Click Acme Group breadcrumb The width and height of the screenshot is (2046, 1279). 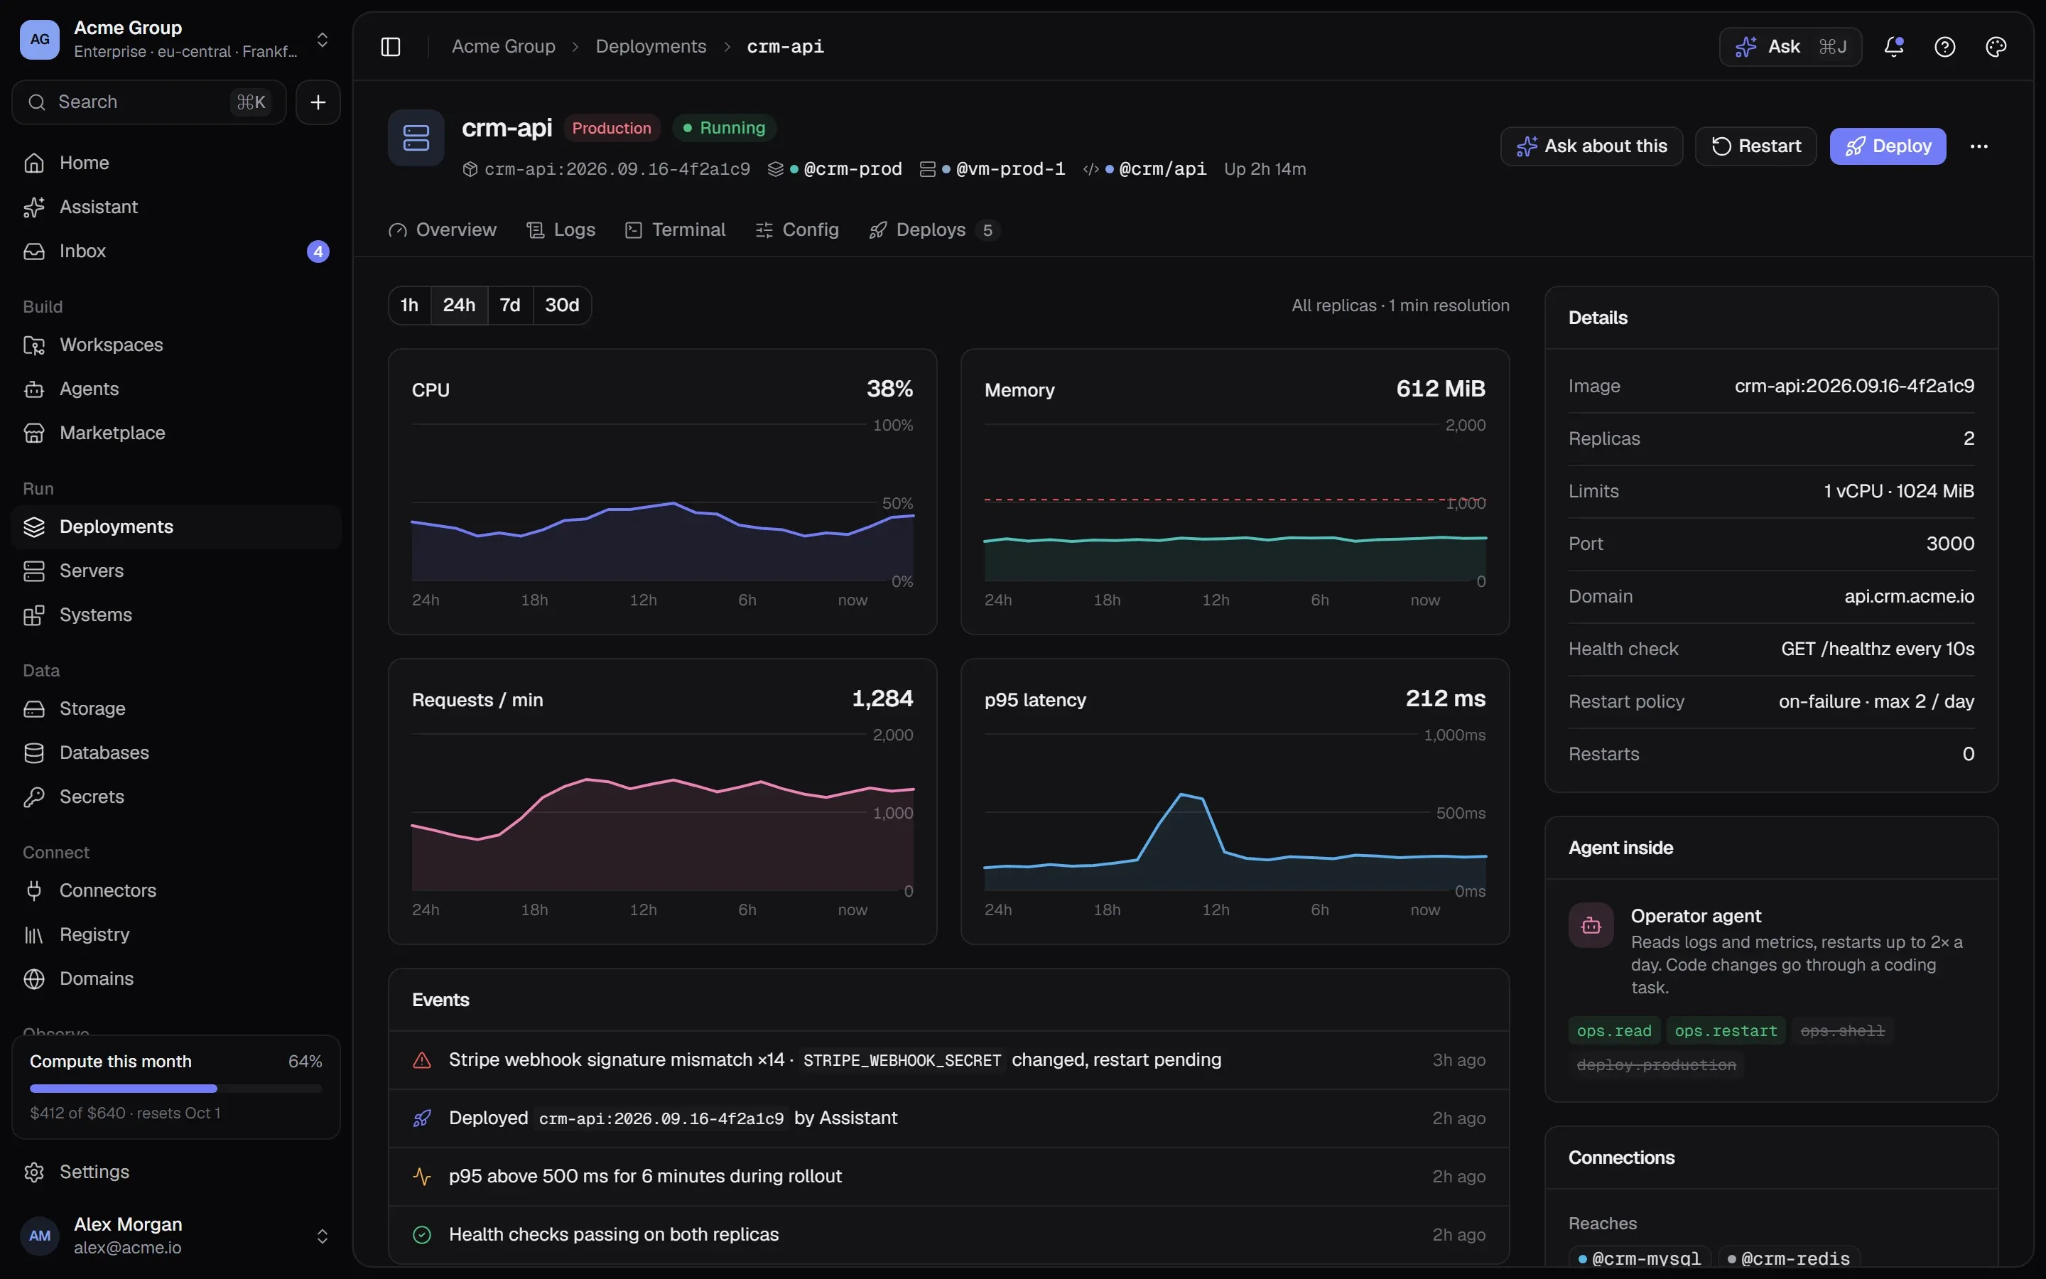click(504, 46)
